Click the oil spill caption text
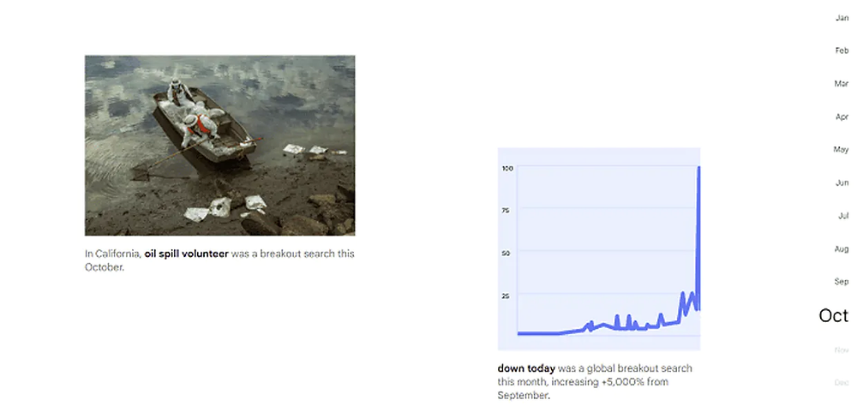 pyautogui.click(x=219, y=260)
